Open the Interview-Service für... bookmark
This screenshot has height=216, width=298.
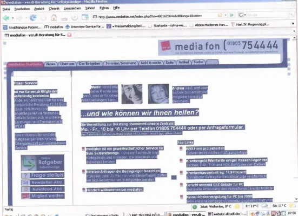pyautogui.click(x=85, y=26)
